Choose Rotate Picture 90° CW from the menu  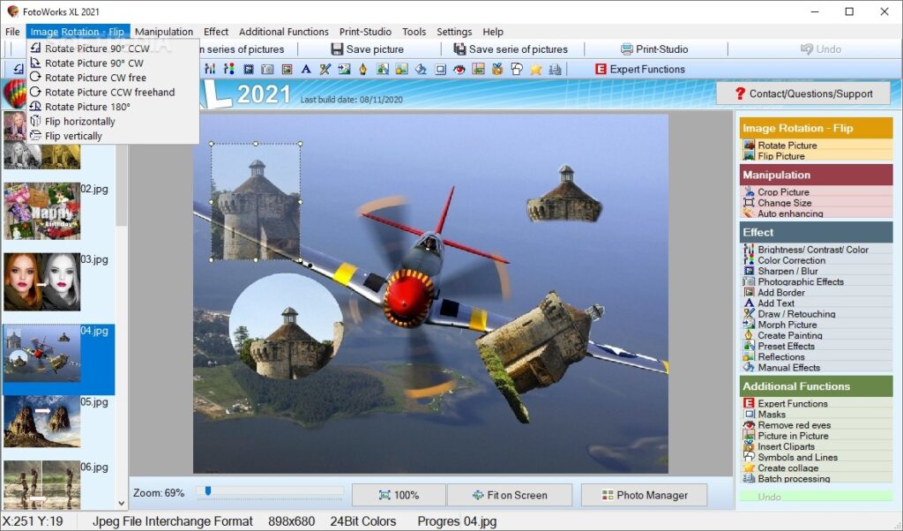pyautogui.click(x=93, y=64)
